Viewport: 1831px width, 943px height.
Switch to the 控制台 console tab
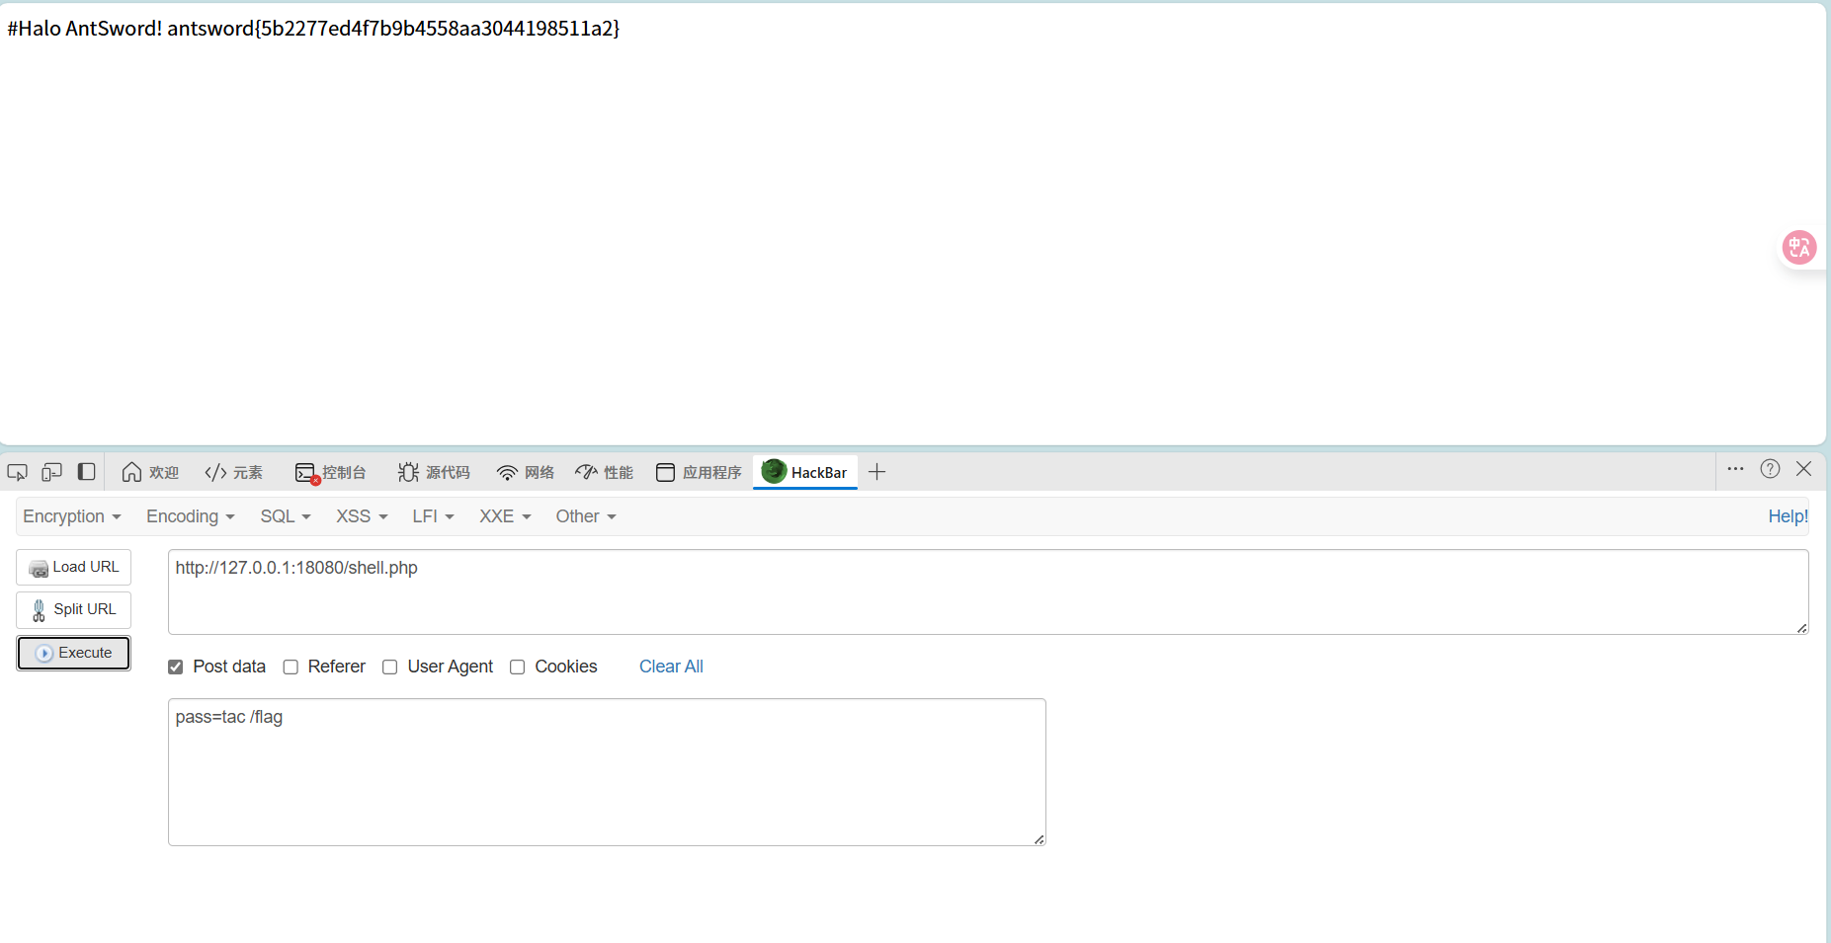331,473
